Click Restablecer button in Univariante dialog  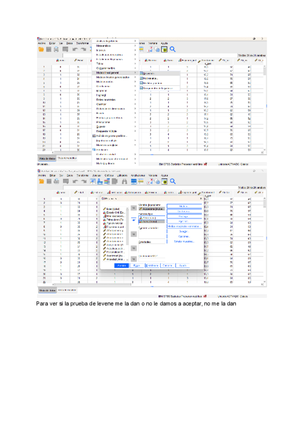tap(152, 265)
